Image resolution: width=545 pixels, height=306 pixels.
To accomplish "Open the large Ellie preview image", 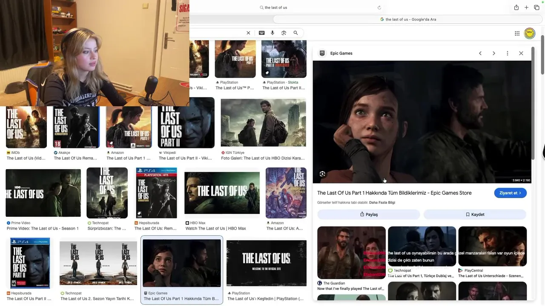I will pyautogui.click(x=422, y=122).
